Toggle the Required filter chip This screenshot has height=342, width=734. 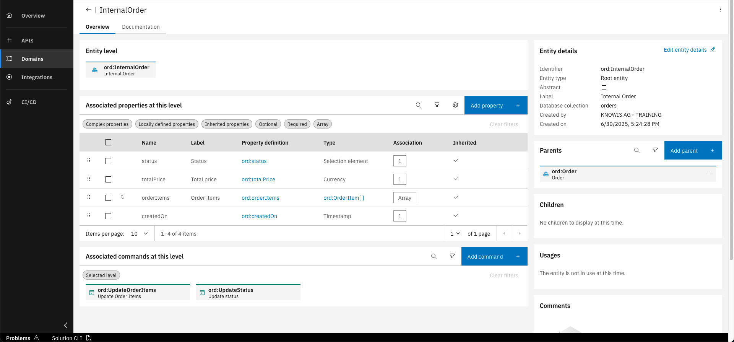297,124
